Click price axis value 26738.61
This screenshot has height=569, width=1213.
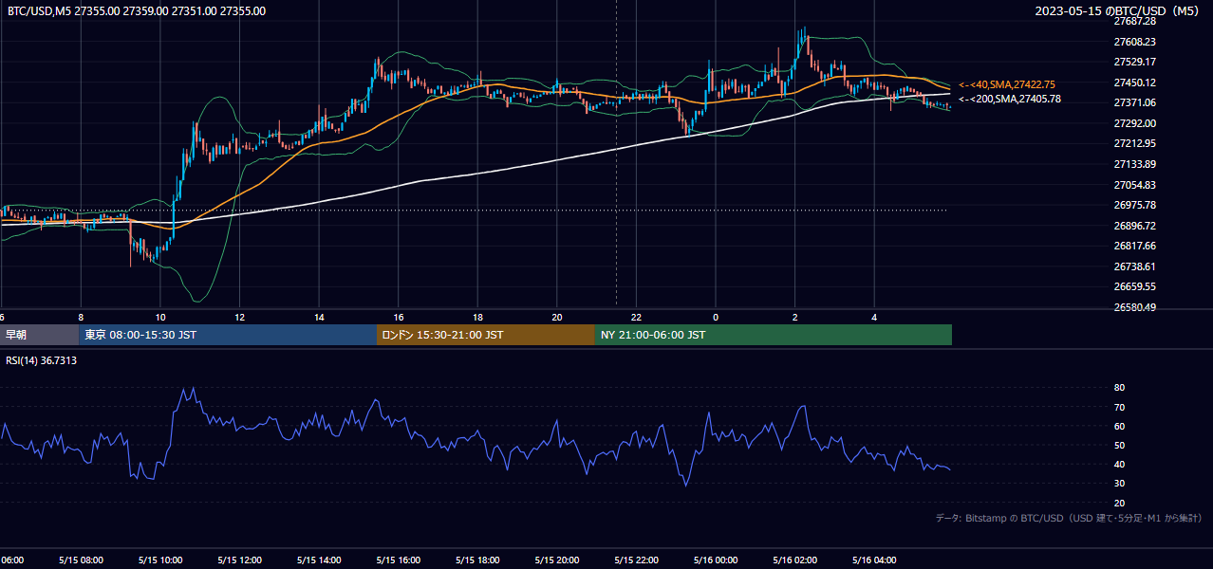pos(1134,266)
